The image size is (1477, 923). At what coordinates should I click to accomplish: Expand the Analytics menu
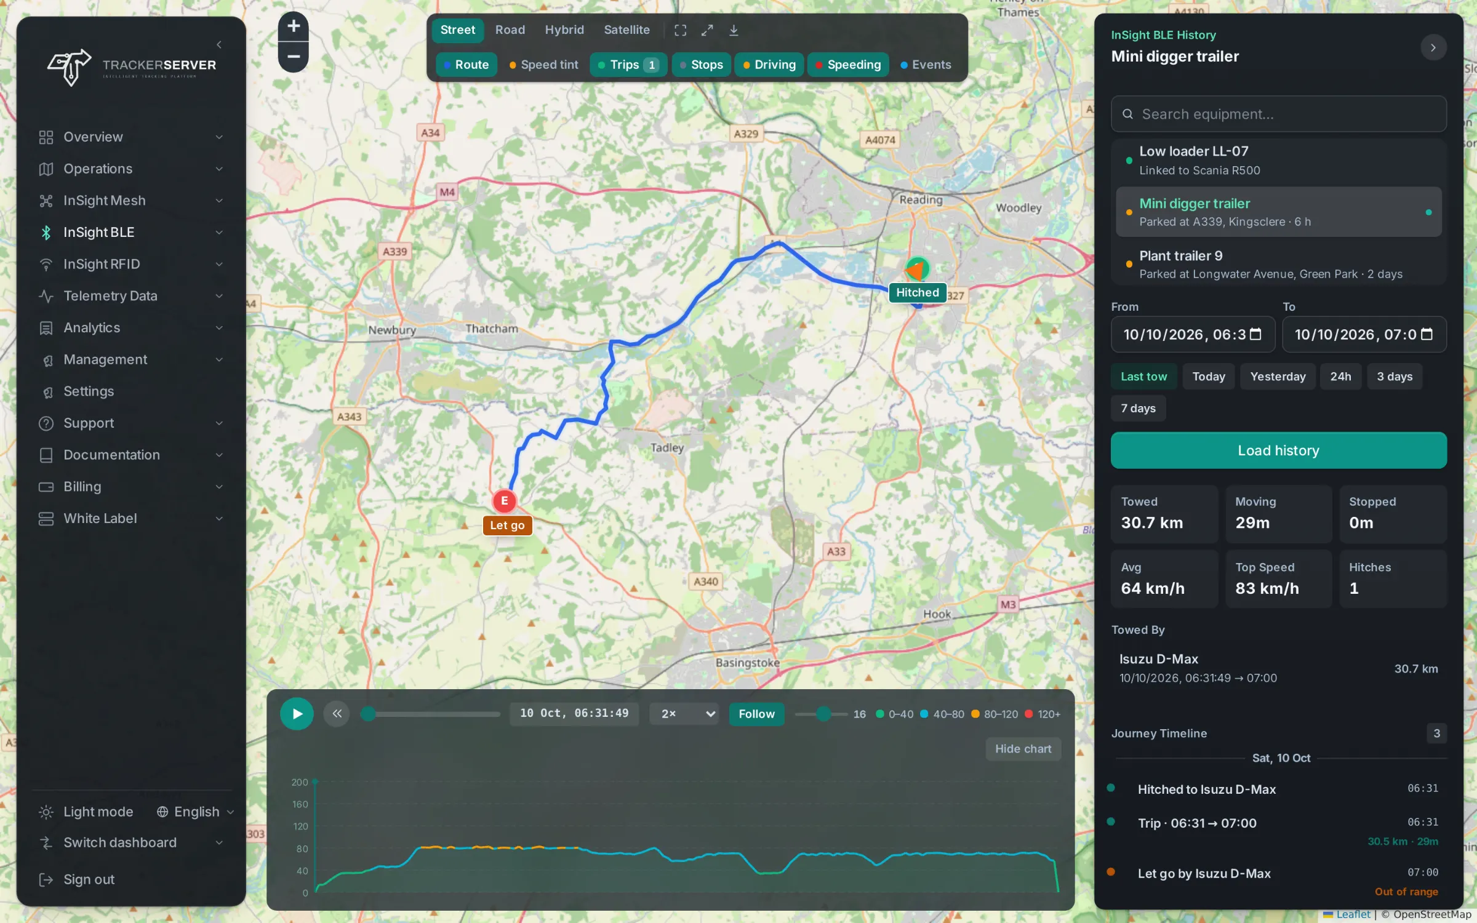tap(131, 328)
